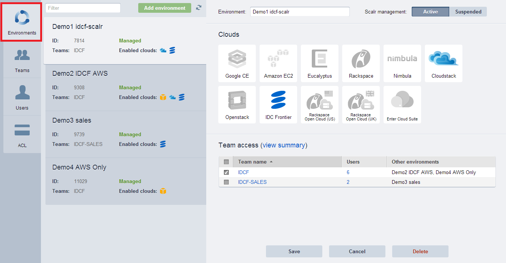
Task: Click Amazon EC2 icon in Demo2 IDCF AWS row
Action: pos(163,97)
